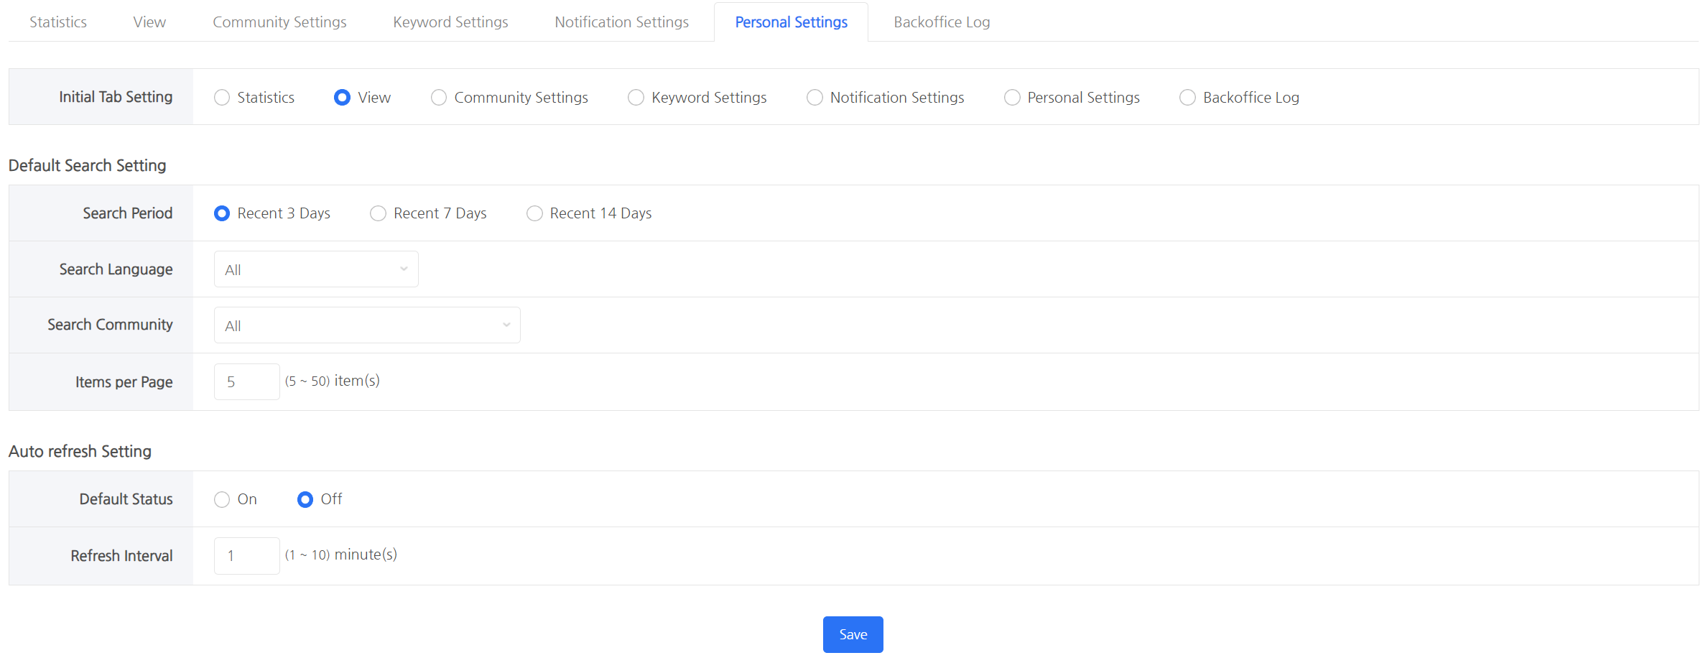Go to Keyword Settings tab

450,22
